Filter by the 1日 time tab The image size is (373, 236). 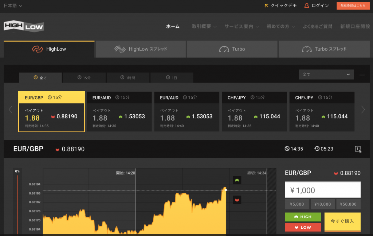(x=172, y=78)
